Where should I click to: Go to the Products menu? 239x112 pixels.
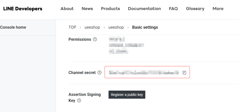coord(110,9)
